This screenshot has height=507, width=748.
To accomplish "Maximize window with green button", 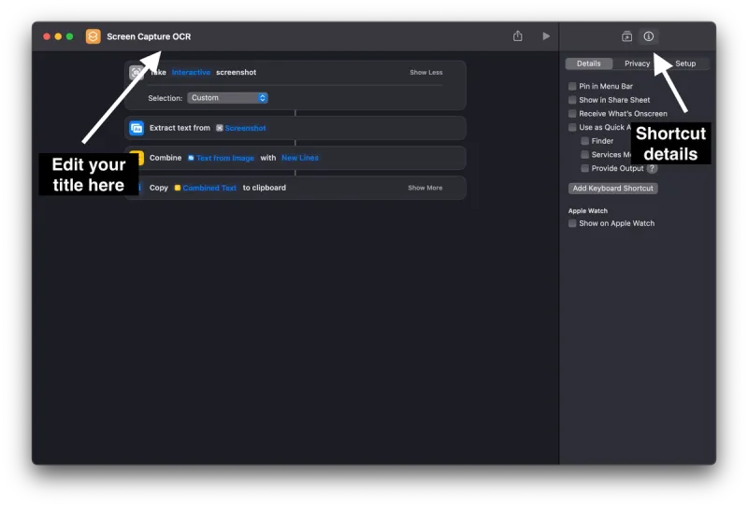I will (69, 36).
